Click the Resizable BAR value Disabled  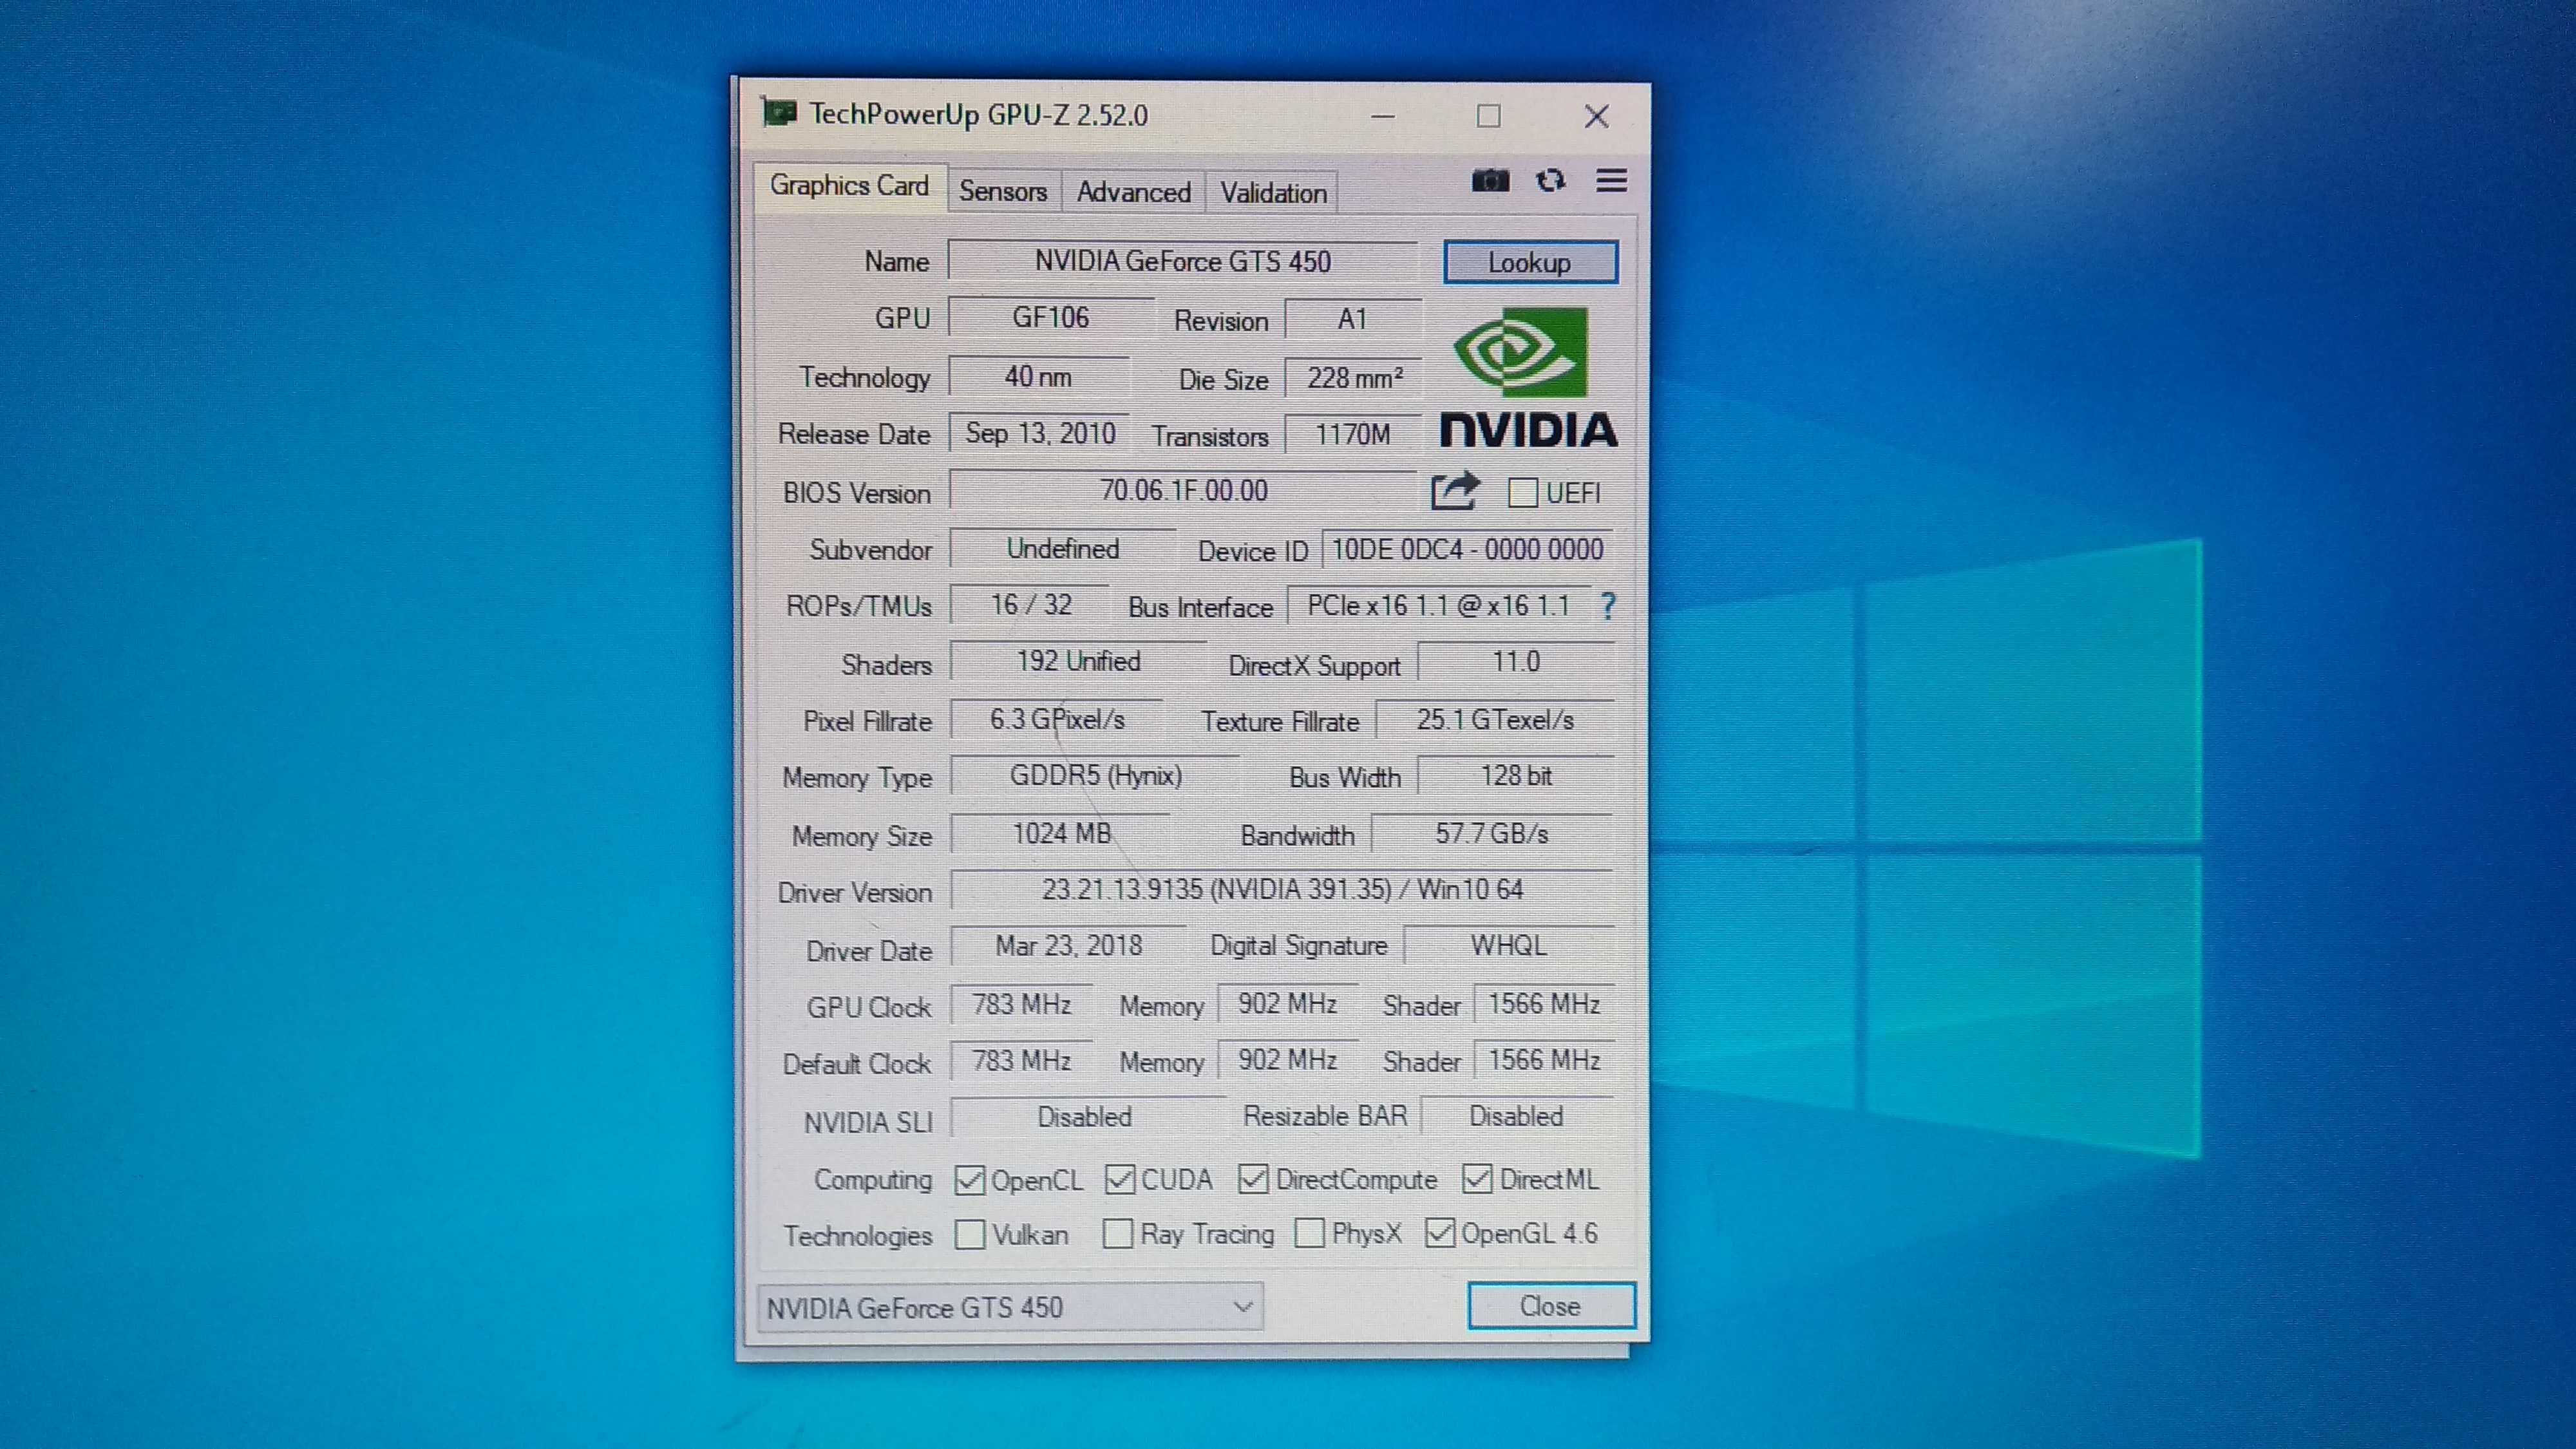pos(1516,1117)
